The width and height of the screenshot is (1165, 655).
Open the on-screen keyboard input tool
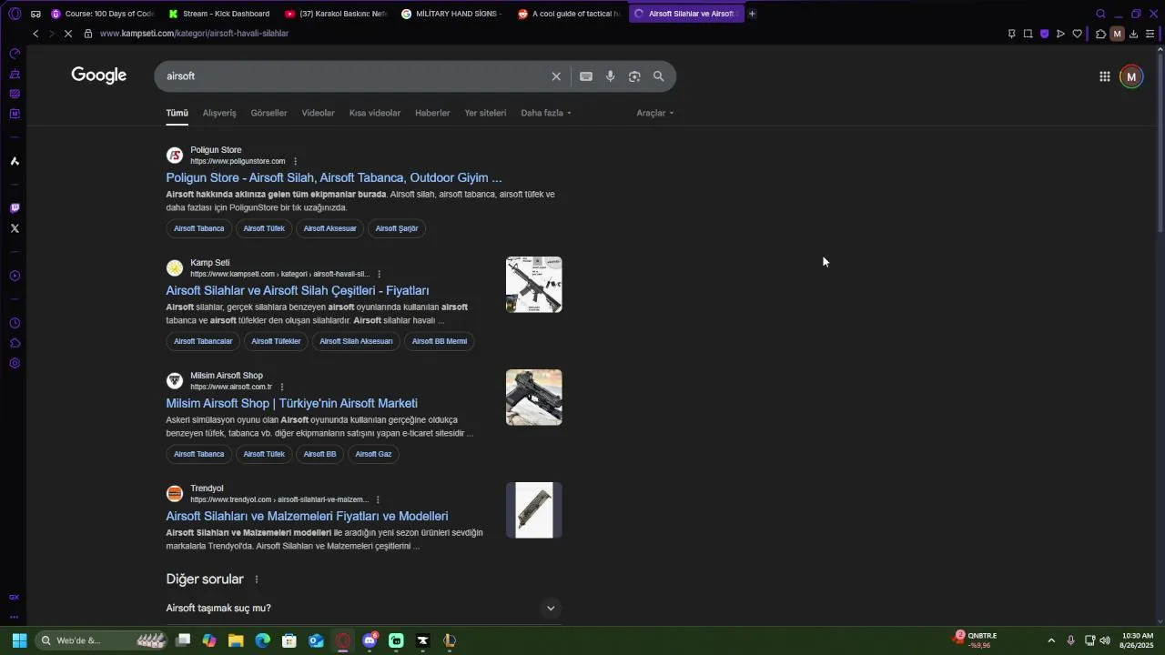click(x=586, y=76)
